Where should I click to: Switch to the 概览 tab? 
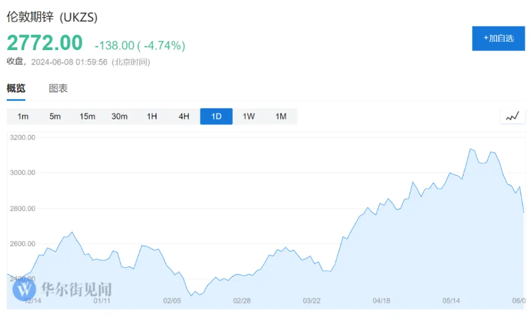pyautogui.click(x=16, y=88)
